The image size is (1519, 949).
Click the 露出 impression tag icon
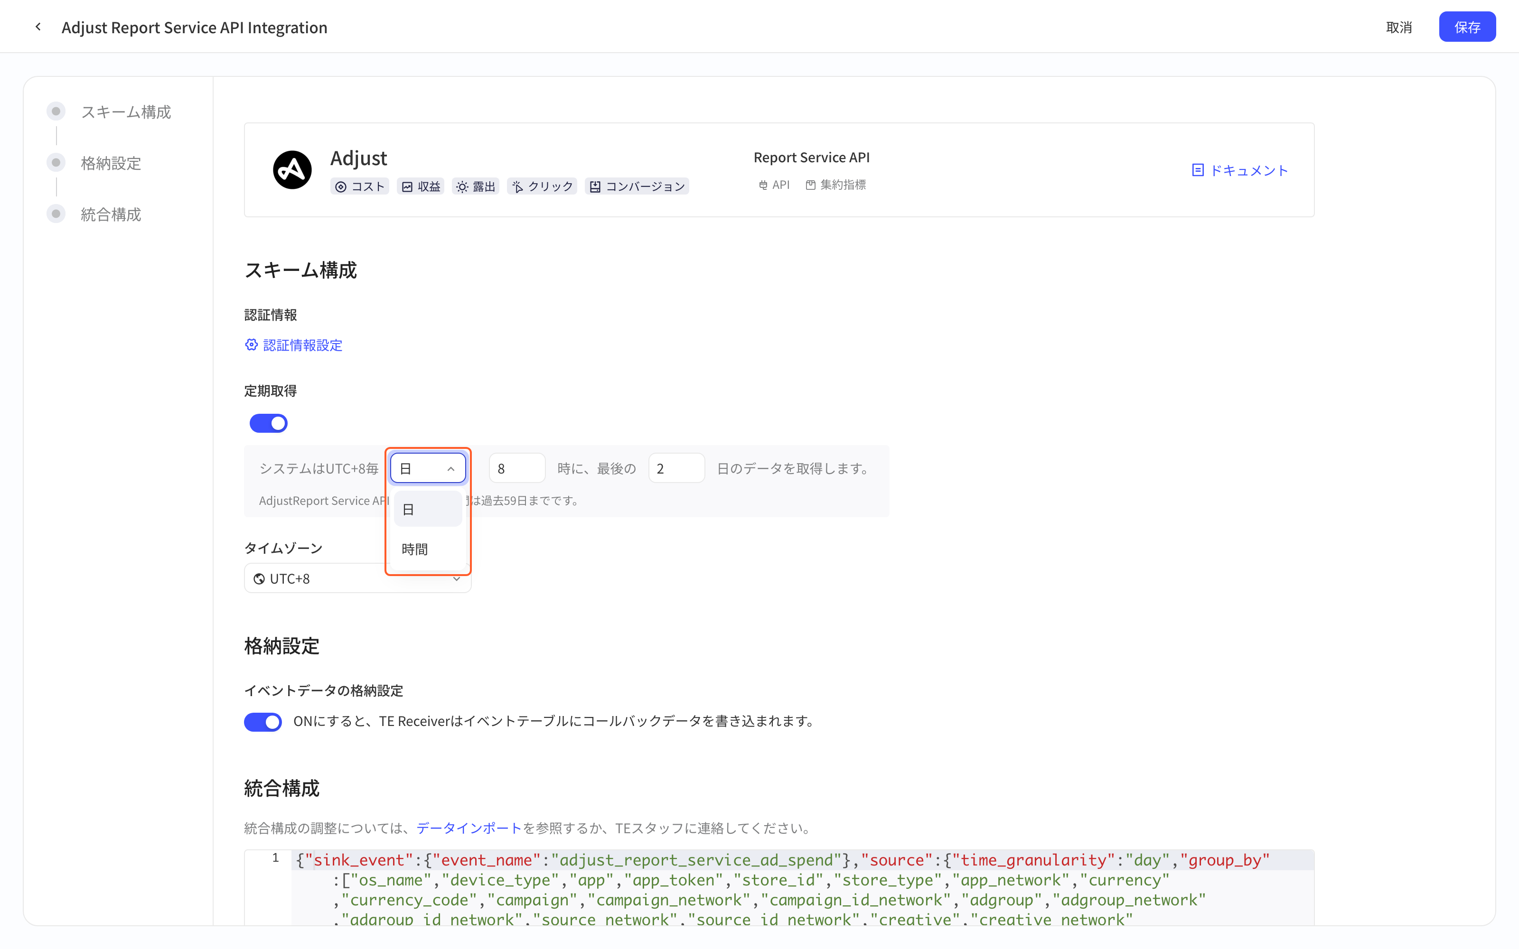pos(462,186)
